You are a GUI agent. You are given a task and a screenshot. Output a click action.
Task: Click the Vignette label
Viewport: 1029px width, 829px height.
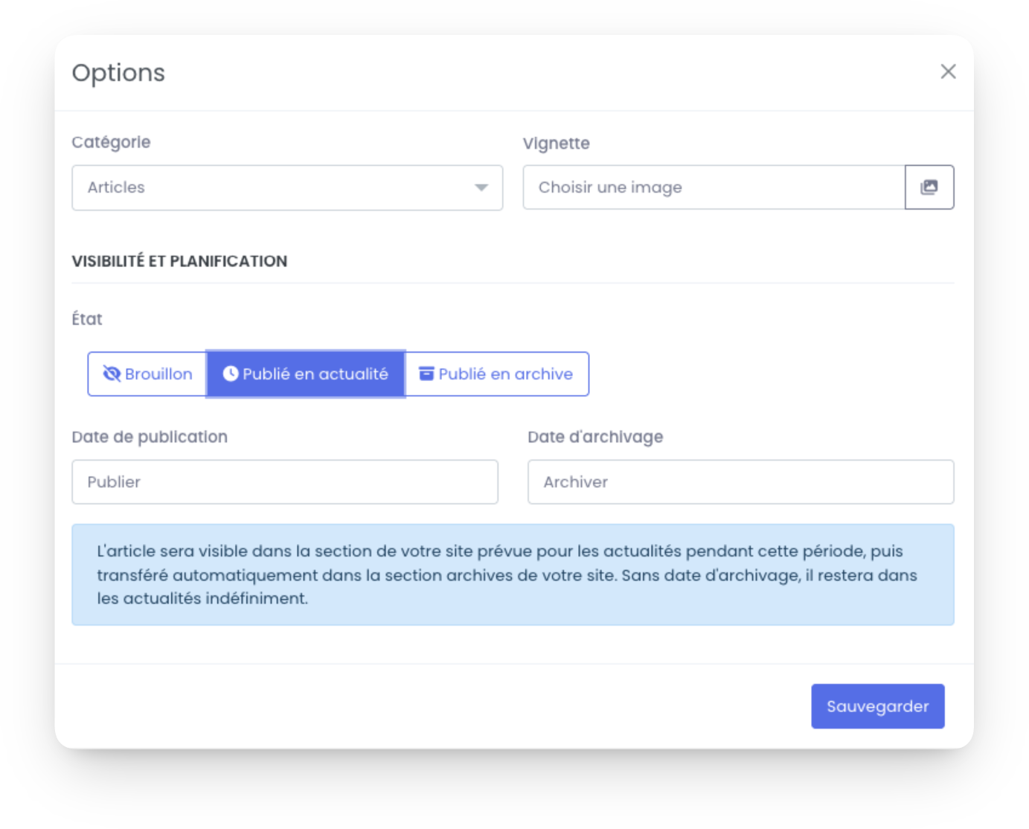[557, 143]
